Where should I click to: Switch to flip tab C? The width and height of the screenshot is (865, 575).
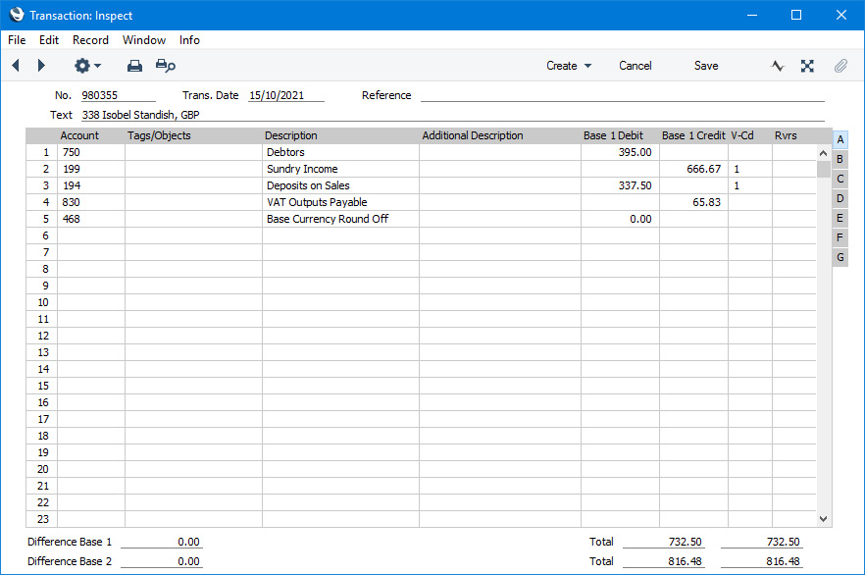click(840, 179)
